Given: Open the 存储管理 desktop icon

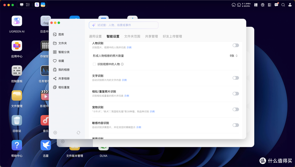Looking at the screenshot, I should [x=45, y=46].
